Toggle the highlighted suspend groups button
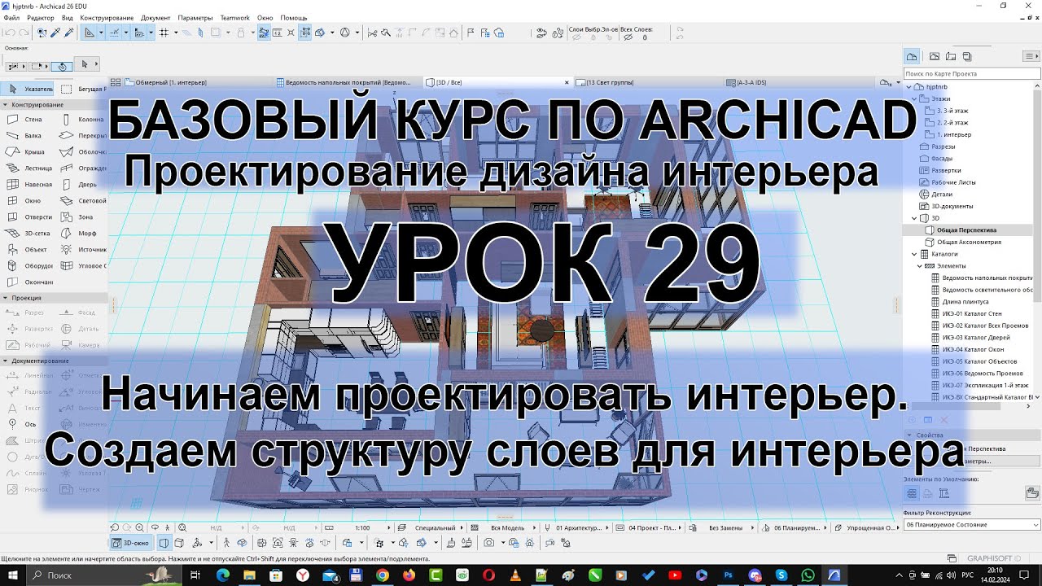Viewport: 1042px width, 586px height. [305, 33]
